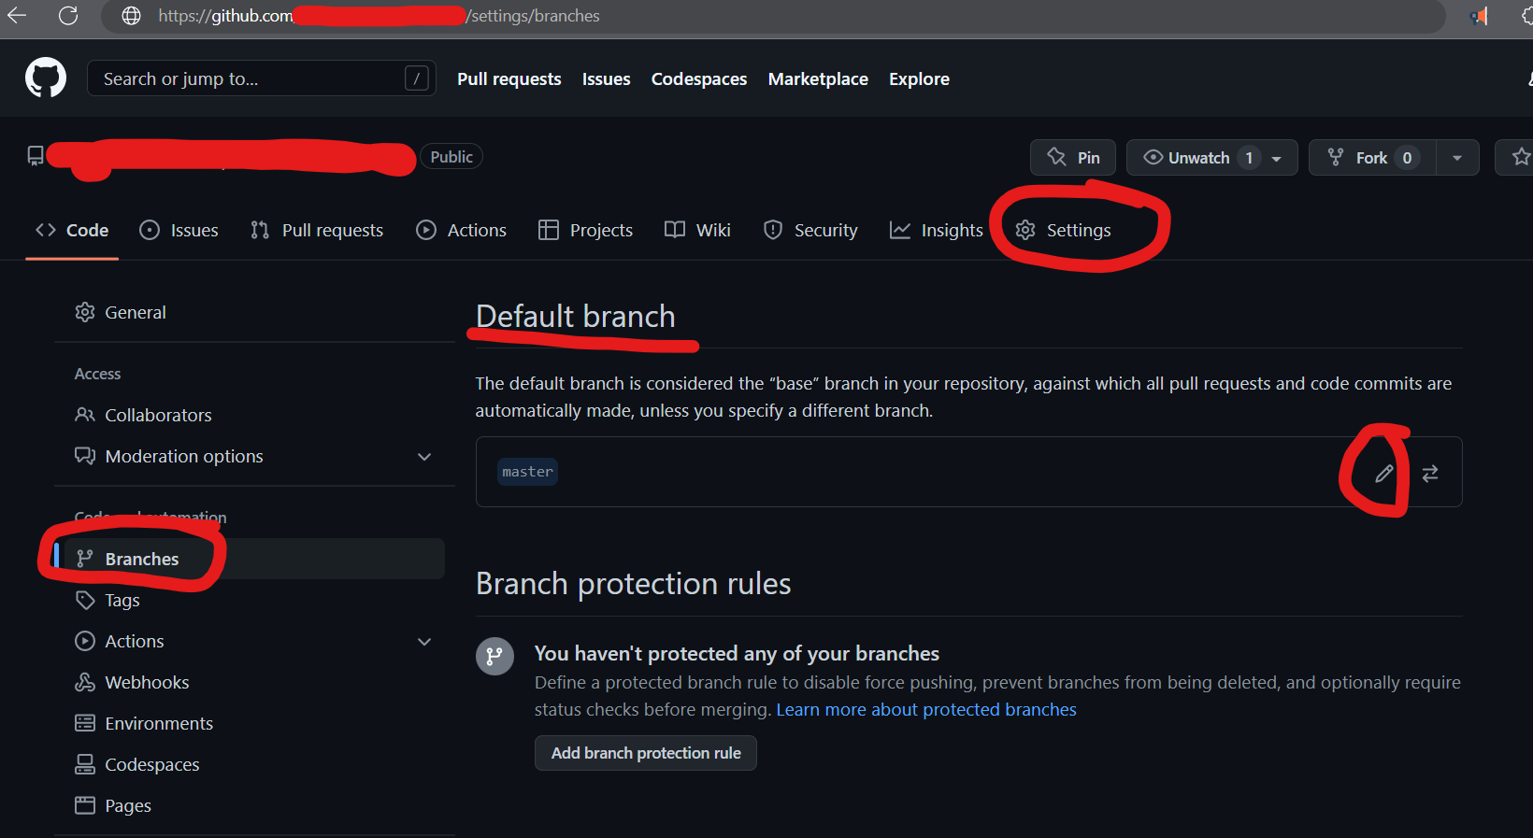Switch to the repository Pull requests tab
The width and height of the screenshot is (1533, 838).
[x=317, y=230]
